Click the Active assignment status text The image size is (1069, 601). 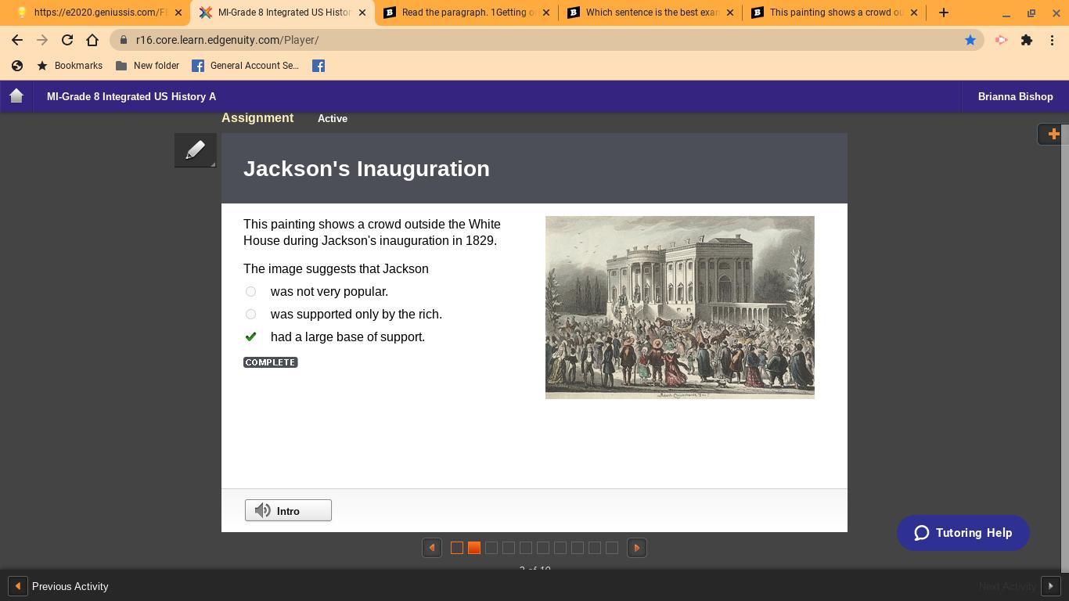pyautogui.click(x=333, y=118)
